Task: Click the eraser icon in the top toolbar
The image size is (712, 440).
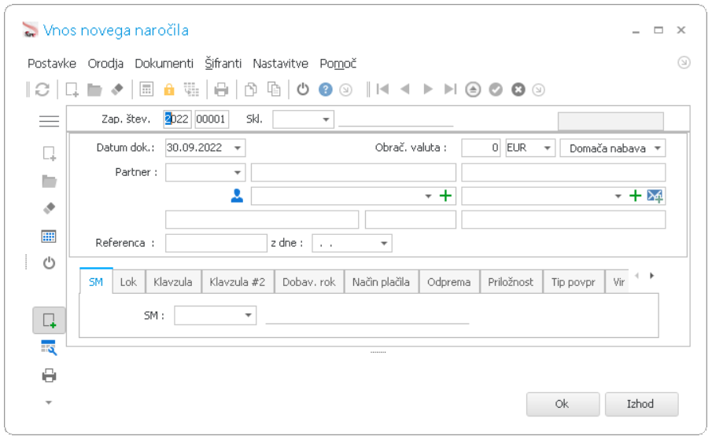Action: coord(117,90)
